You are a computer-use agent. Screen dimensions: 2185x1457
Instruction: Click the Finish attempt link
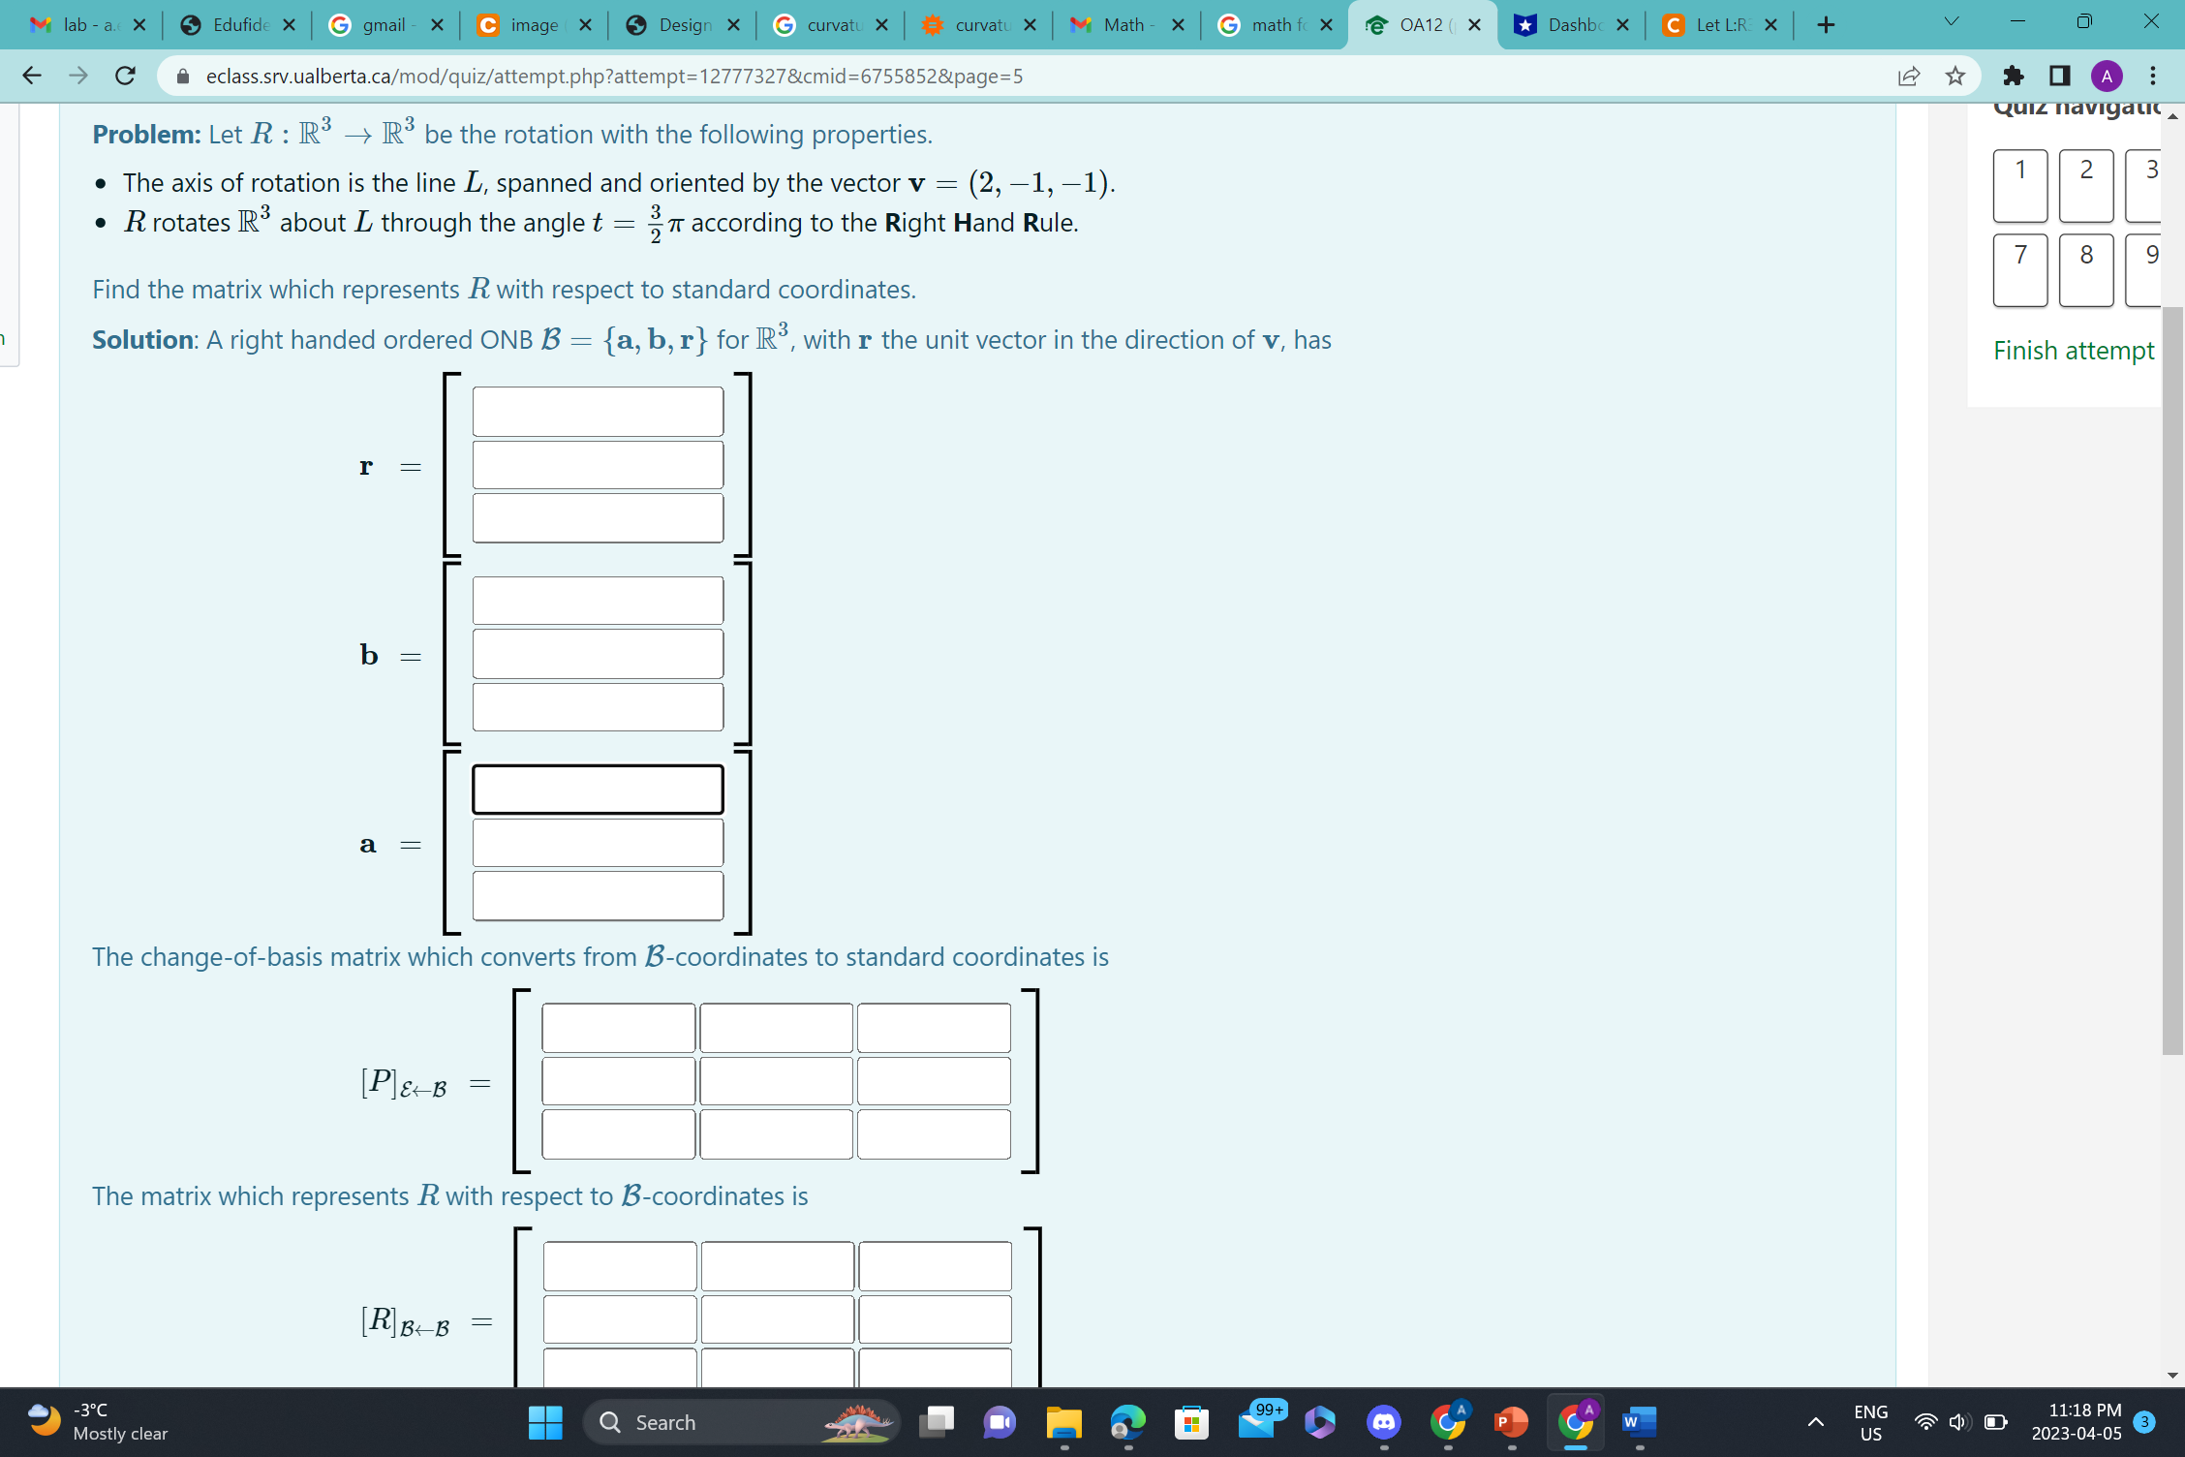tap(2074, 350)
